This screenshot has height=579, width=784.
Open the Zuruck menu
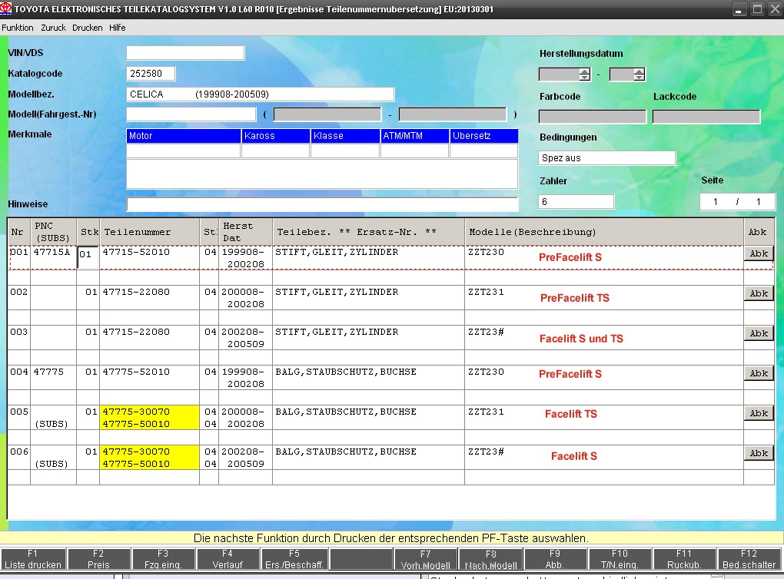click(54, 28)
